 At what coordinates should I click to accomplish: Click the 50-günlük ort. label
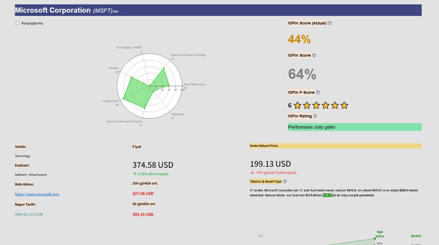144,204
